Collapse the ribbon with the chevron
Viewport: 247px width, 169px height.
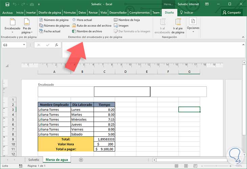click(x=243, y=37)
